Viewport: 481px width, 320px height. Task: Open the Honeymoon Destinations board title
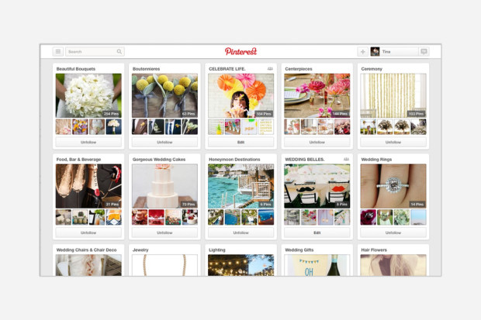tap(234, 160)
